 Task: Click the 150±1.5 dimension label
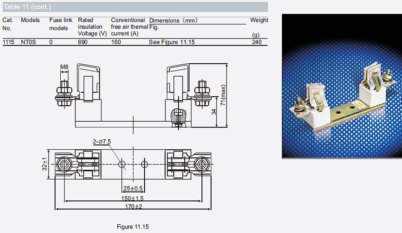pos(132,198)
